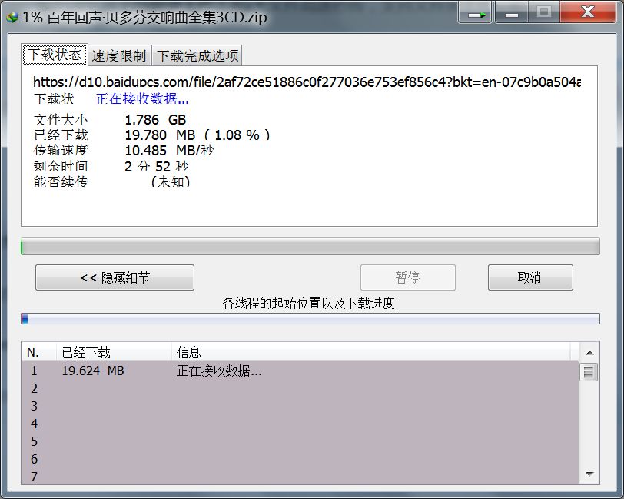Close the download dialog with the red X
This screenshot has height=499, width=624.
click(x=588, y=13)
